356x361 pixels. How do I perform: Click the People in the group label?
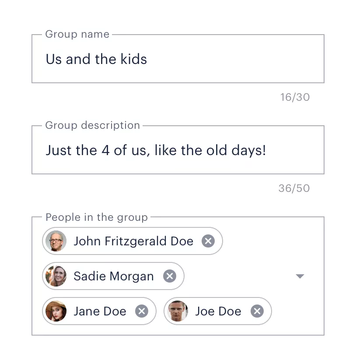pyautogui.click(x=97, y=218)
